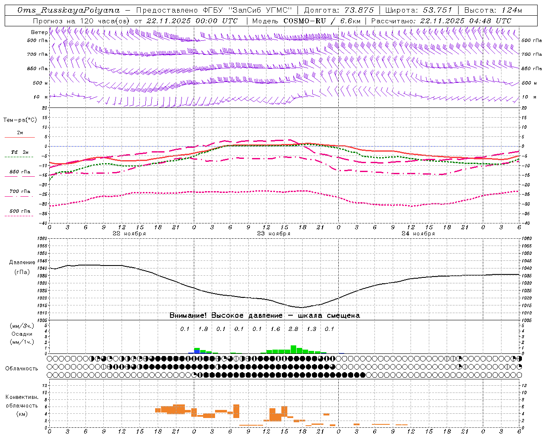Click the "850 гПа" temperature legend entry
Viewport: 544px width, 435px height.
click(20, 172)
